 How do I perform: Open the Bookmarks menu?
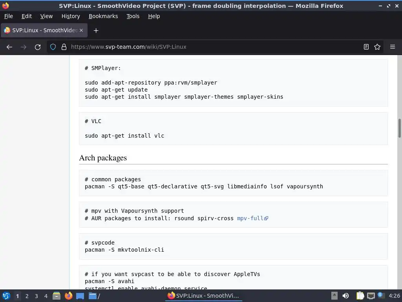[103, 16]
